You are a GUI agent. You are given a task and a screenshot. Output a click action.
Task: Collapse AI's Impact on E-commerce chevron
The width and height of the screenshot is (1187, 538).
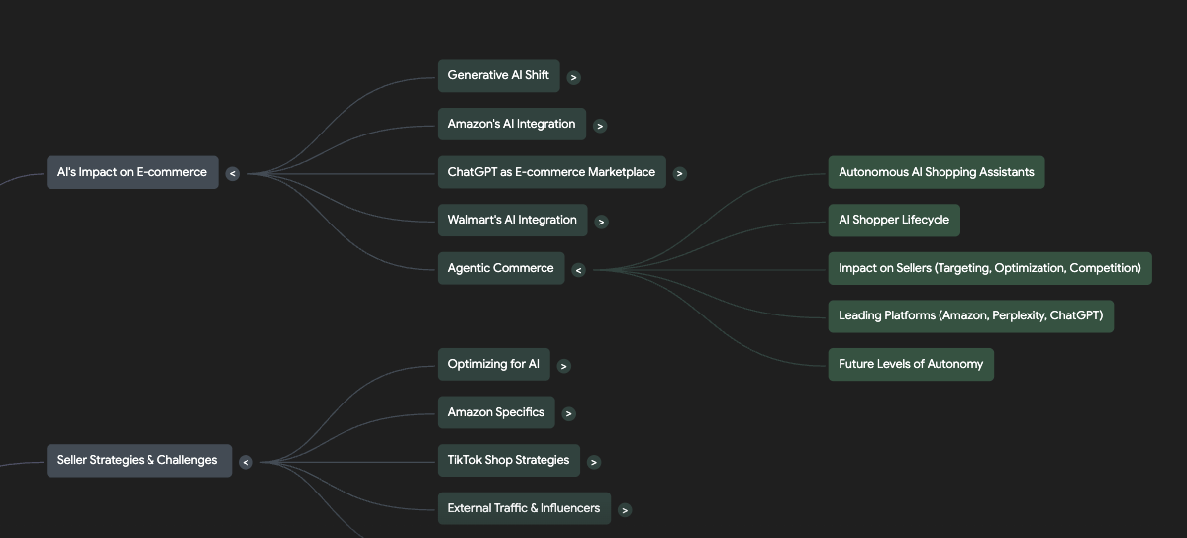[233, 173]
